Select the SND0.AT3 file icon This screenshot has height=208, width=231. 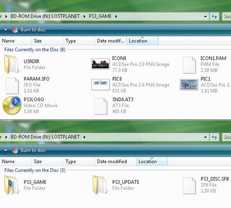pyautogui.click(x=101, y=106)
